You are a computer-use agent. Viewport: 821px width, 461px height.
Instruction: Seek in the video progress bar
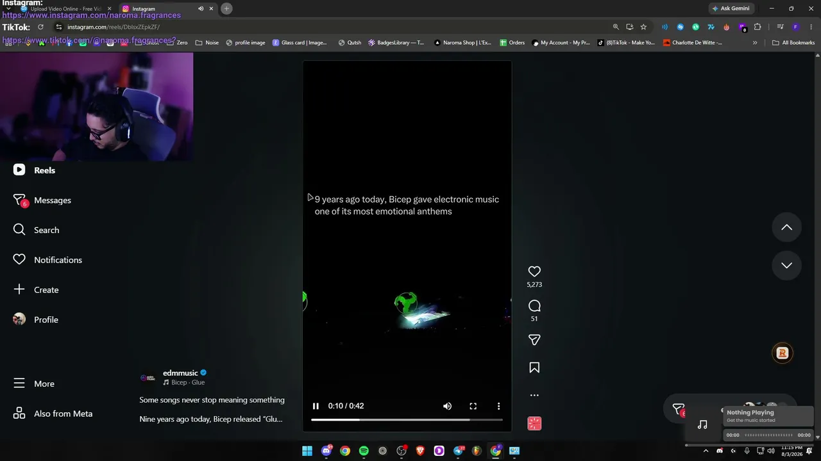[x=407, y=420]
